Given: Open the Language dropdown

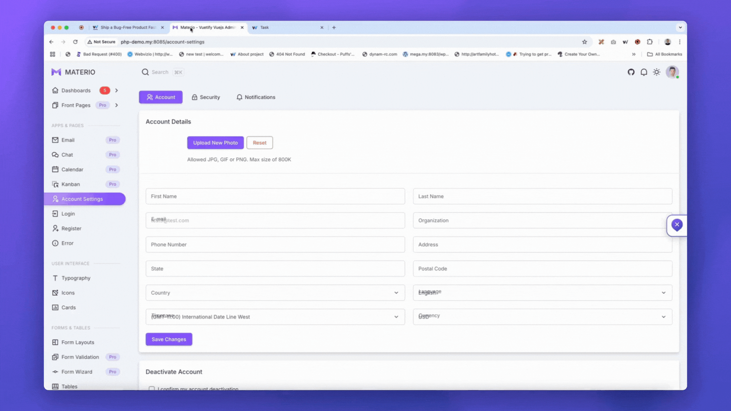Looking at the screenshot, I should [543, 293].
